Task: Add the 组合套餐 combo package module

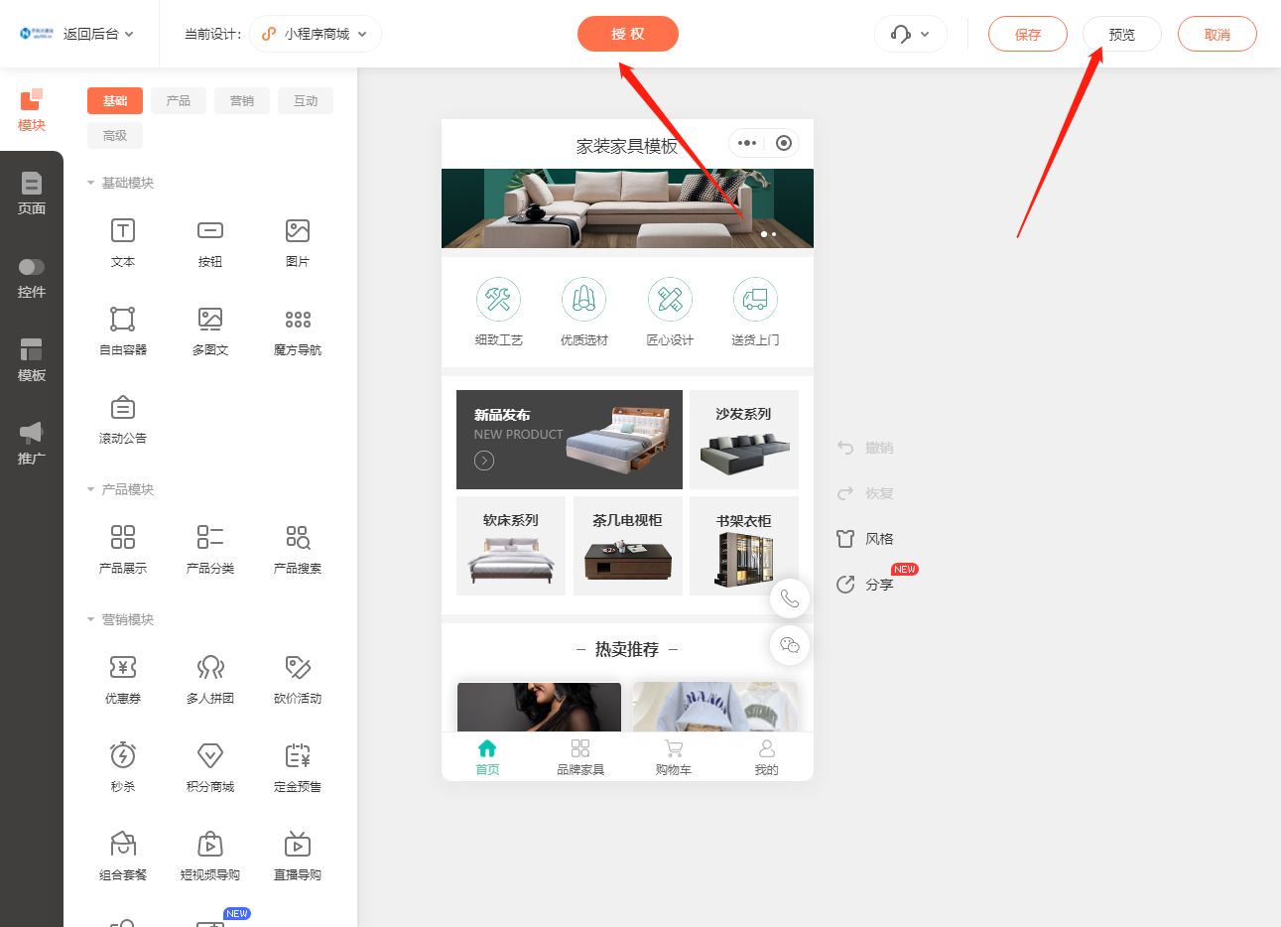Action: (123, 857)
